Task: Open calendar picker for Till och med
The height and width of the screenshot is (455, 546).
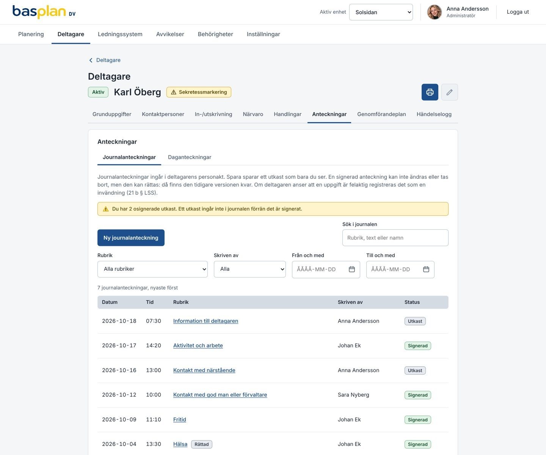Action: pos(426,269)
